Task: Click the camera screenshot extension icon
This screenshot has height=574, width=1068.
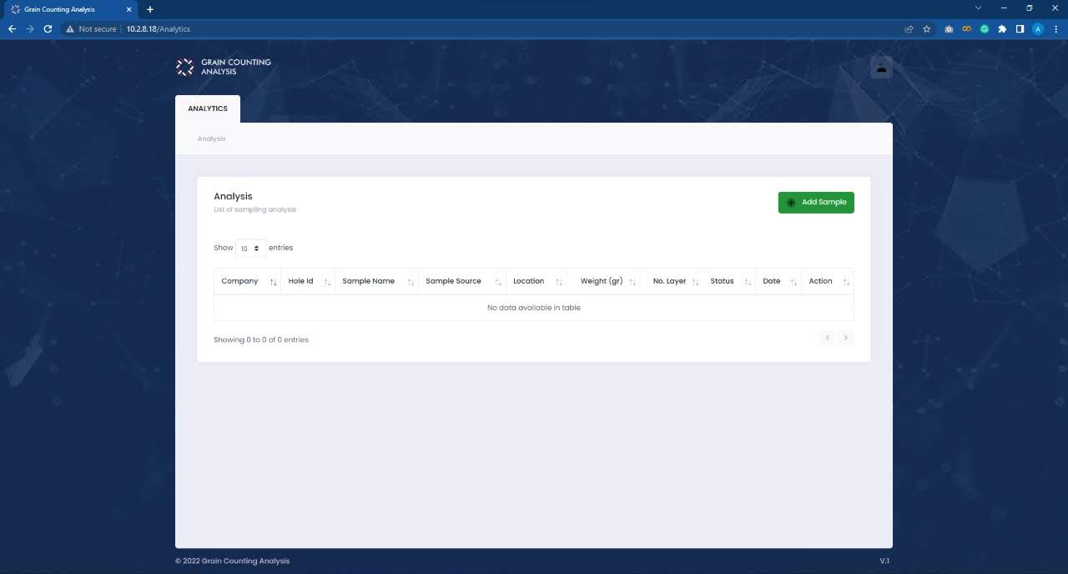Action: [x=949, y=29]
